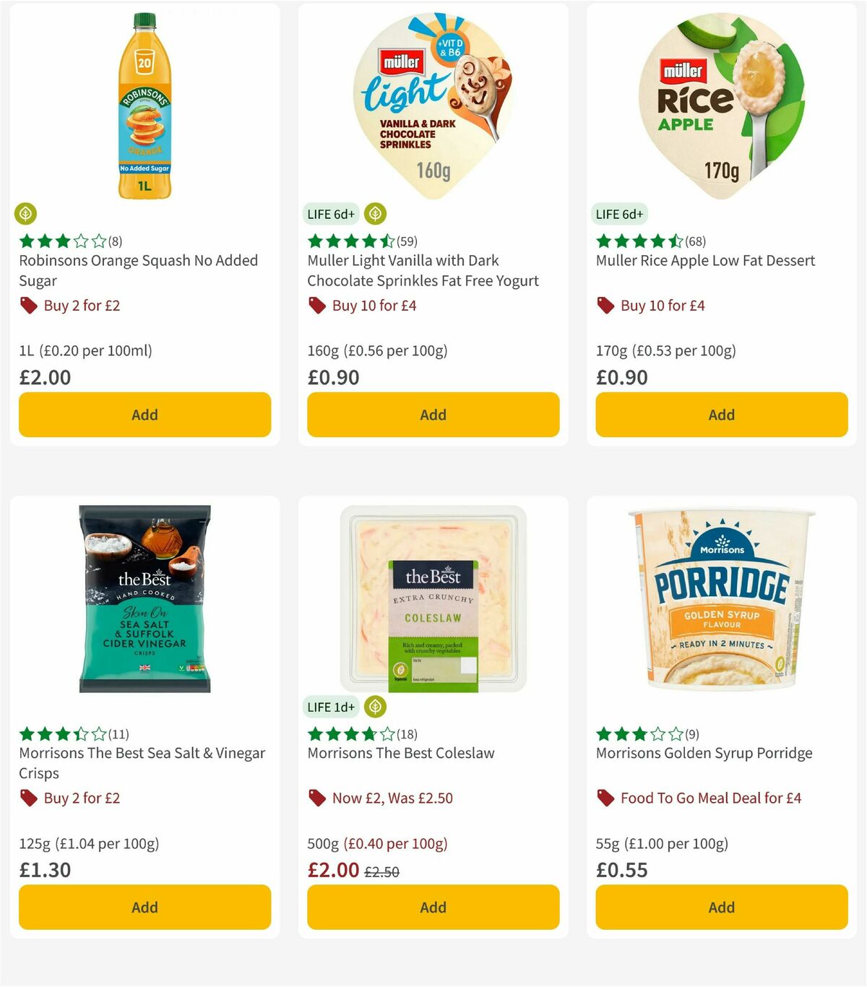Click the tag icon on Muller Light 'Buy 10 for £4'

point(316,306)
